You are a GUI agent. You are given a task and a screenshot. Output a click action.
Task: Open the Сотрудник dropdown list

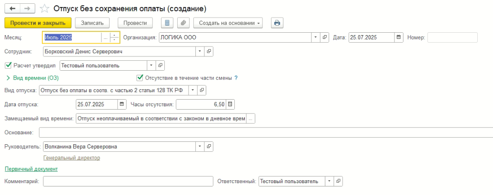point(200,51)
